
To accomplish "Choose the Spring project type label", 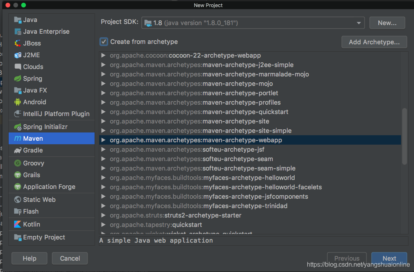I will coord(33,79).
